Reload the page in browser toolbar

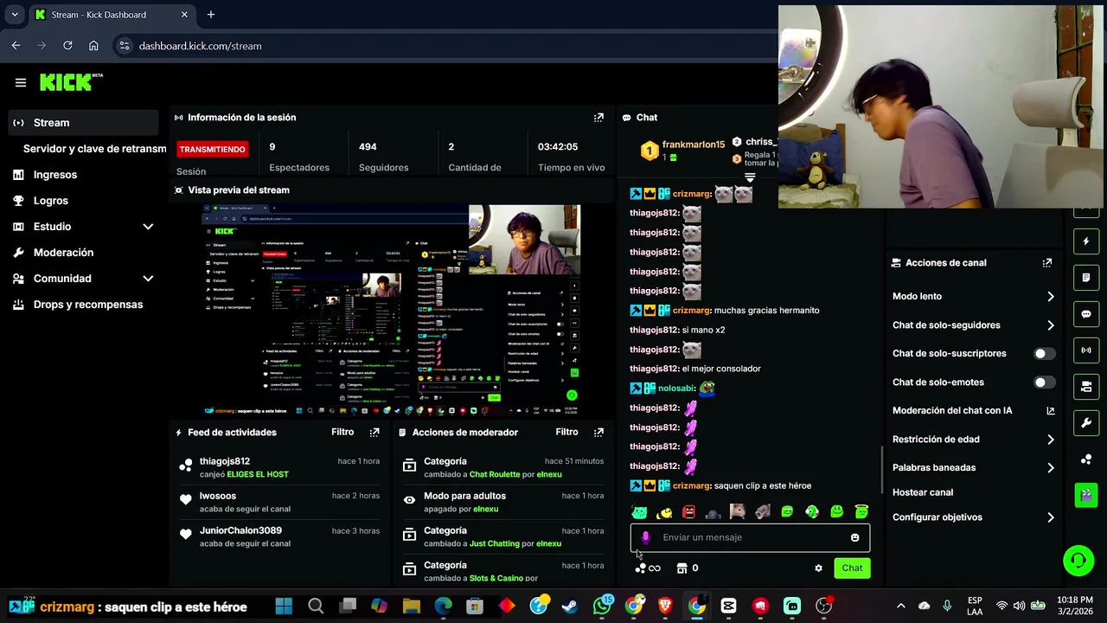point(67,46)
